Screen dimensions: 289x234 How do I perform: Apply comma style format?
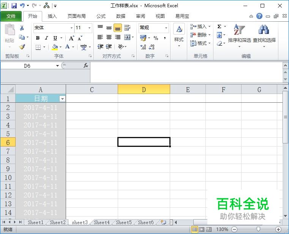click(x=164, y=38)
